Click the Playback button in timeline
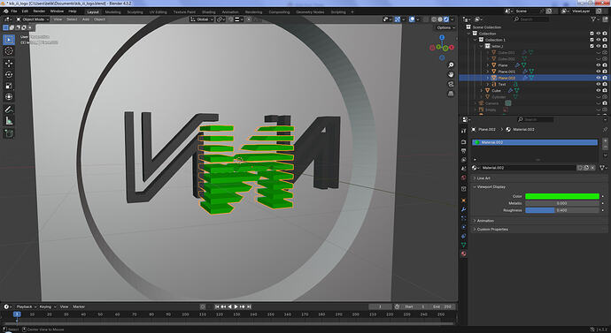This screenshot has width=611, height=333. coord(26,307)
